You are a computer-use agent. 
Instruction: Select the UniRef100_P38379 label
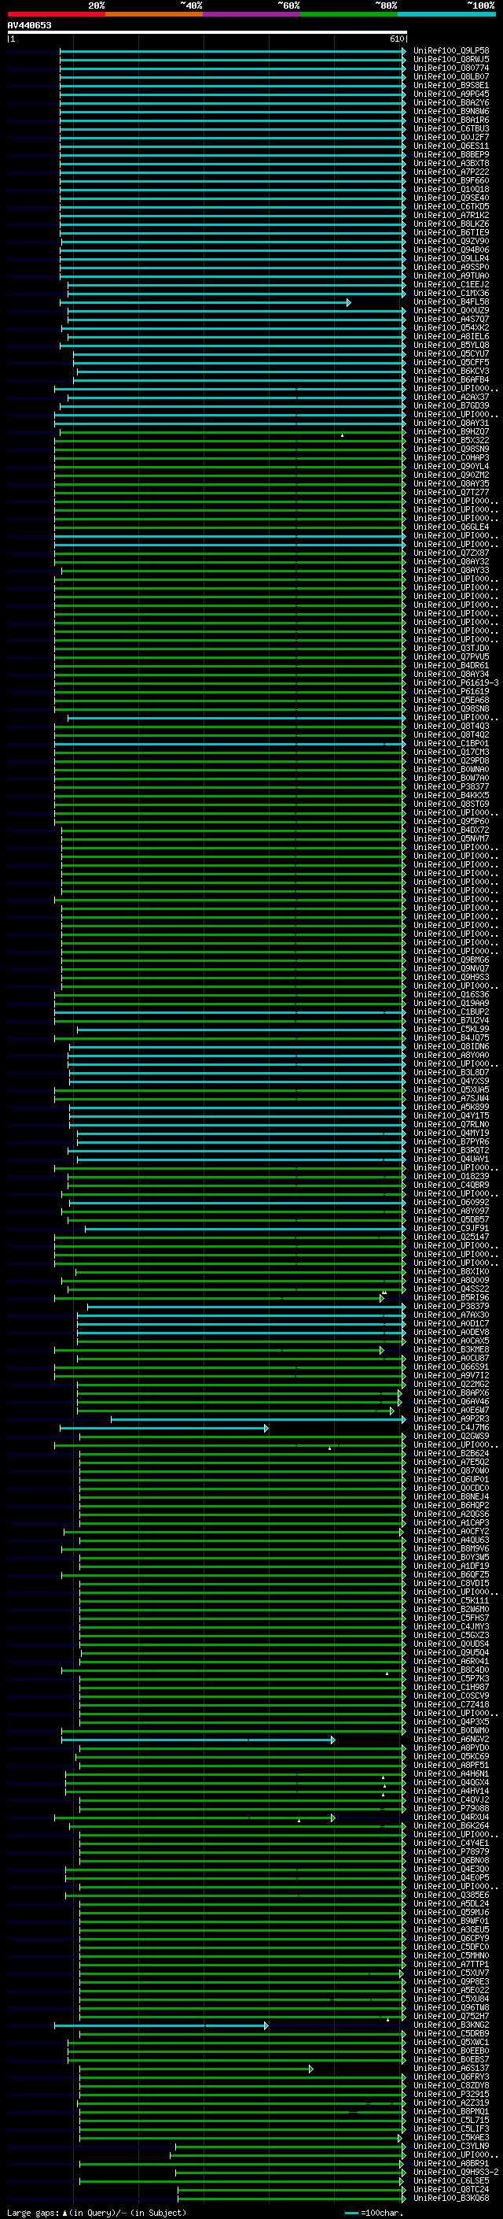[451, 1307]
